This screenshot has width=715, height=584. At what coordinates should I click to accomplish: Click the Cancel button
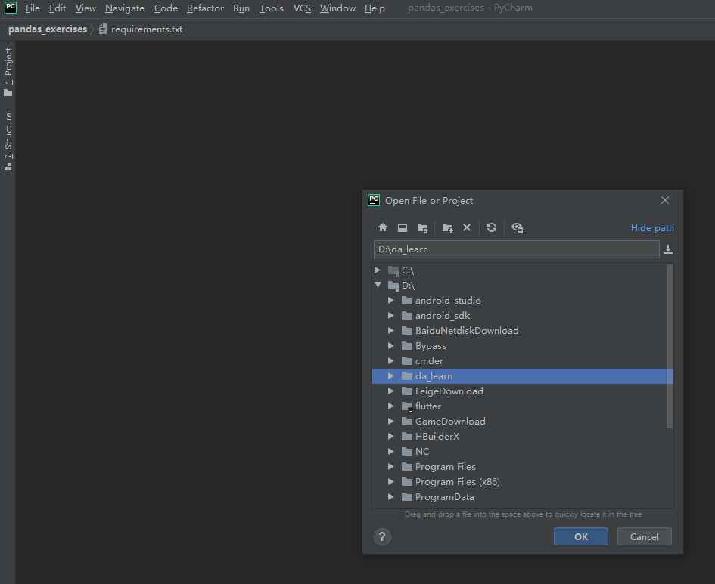coord(645,536)
